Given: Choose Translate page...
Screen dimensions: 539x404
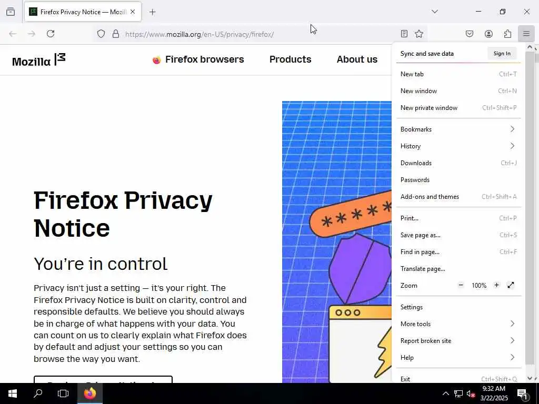Looking at the screenshot, I should tap(458, 269).
